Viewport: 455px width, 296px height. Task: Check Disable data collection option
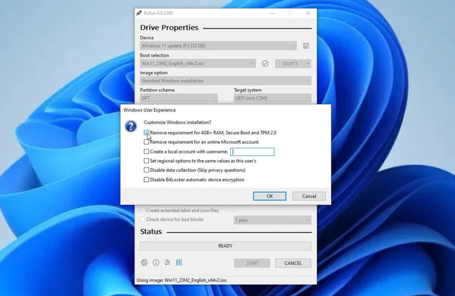tap(147, 170)
